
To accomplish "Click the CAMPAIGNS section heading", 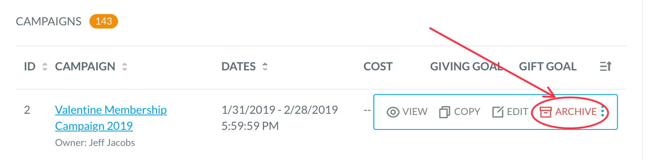I will (x=49, y=21).
